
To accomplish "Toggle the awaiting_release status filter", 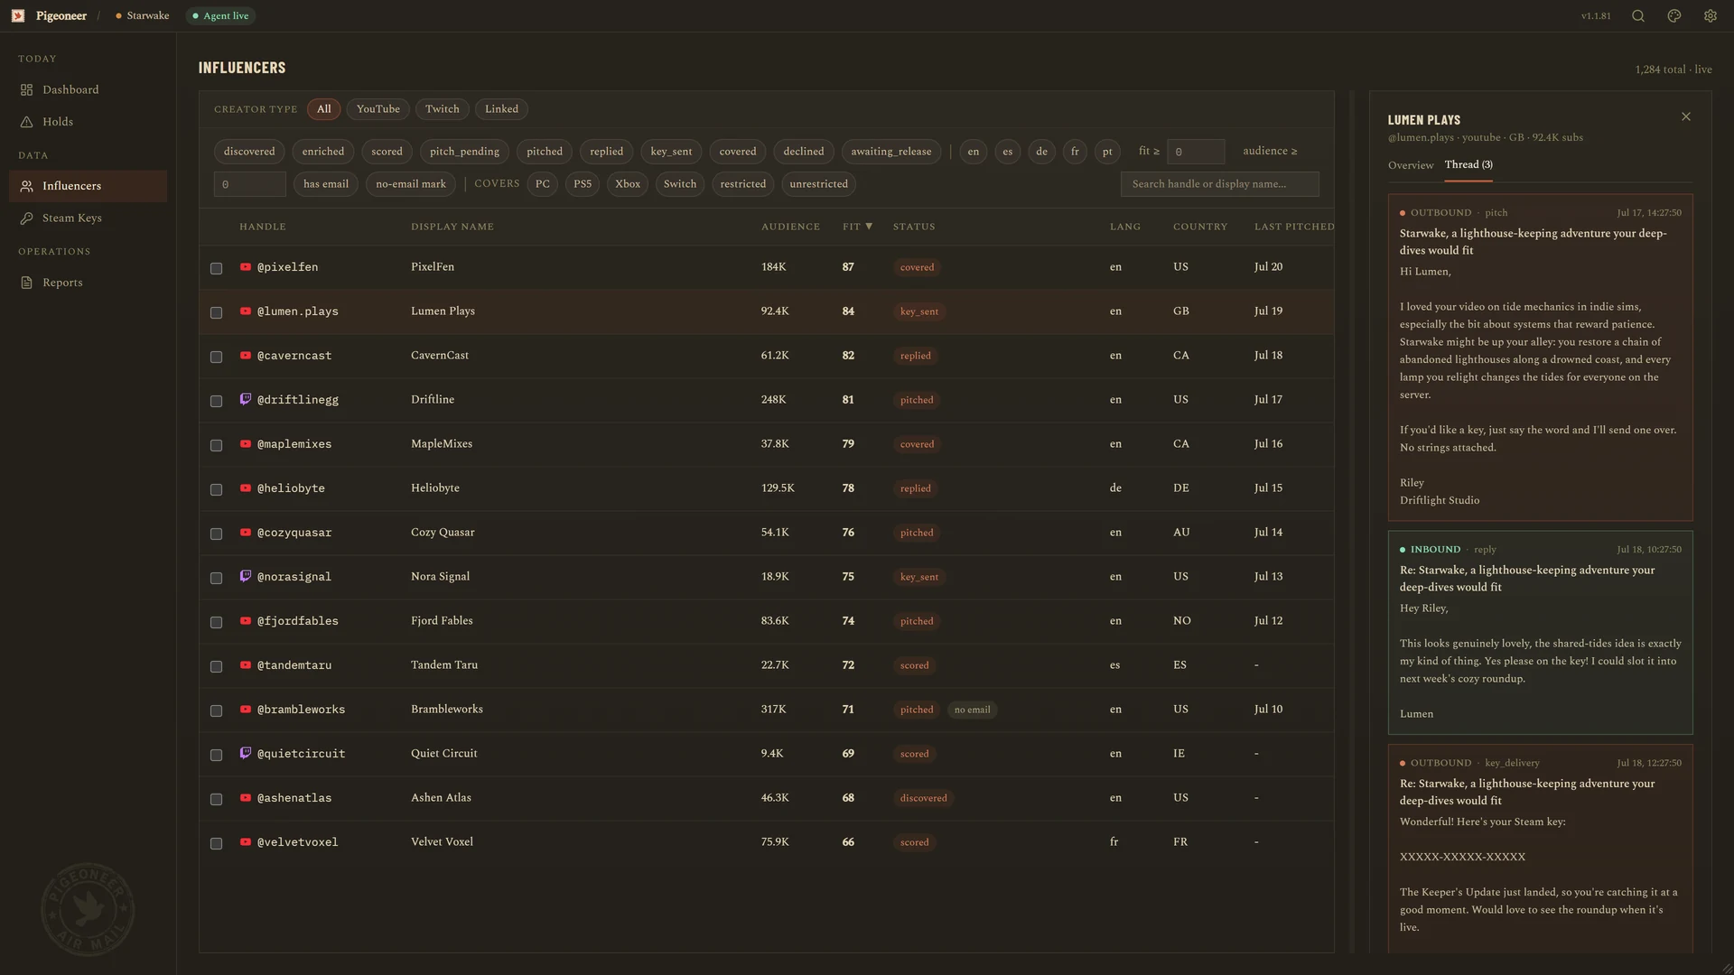I will (x=891, y=152).
